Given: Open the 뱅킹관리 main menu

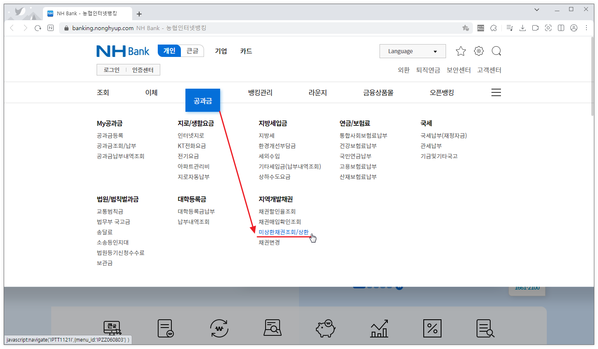Looking at the screenshot, I should (260, 92).
